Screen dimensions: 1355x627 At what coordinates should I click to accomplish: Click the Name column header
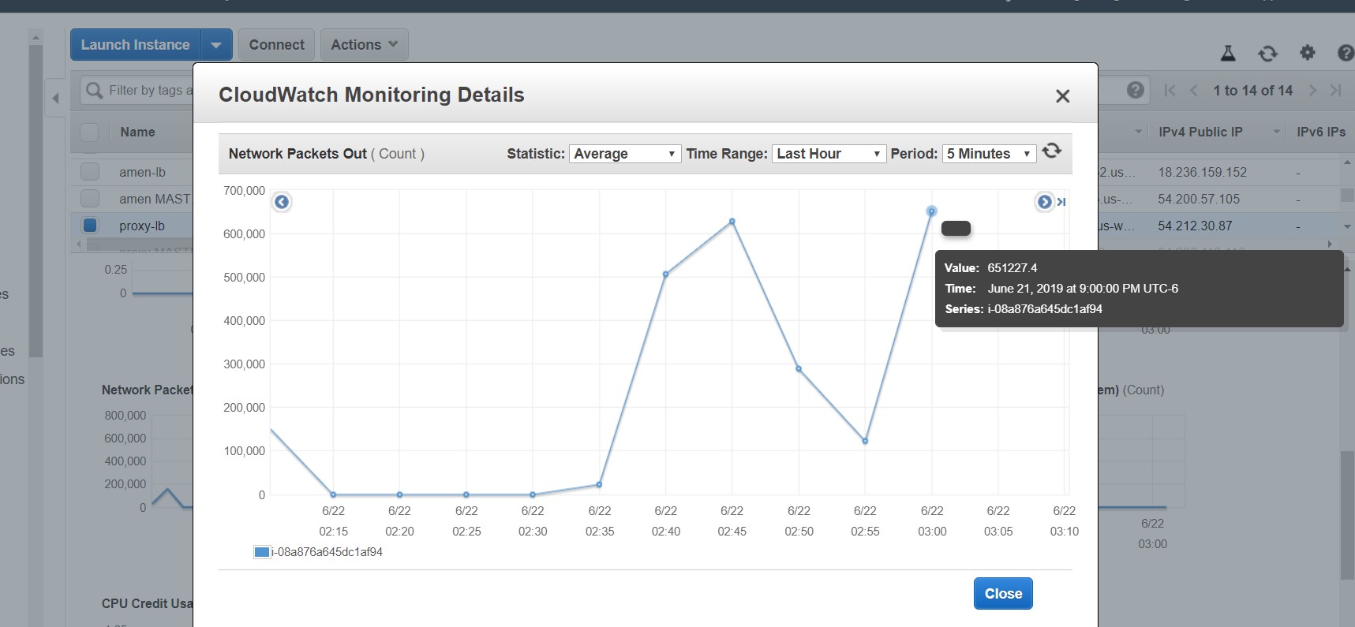tap(137, 132)
